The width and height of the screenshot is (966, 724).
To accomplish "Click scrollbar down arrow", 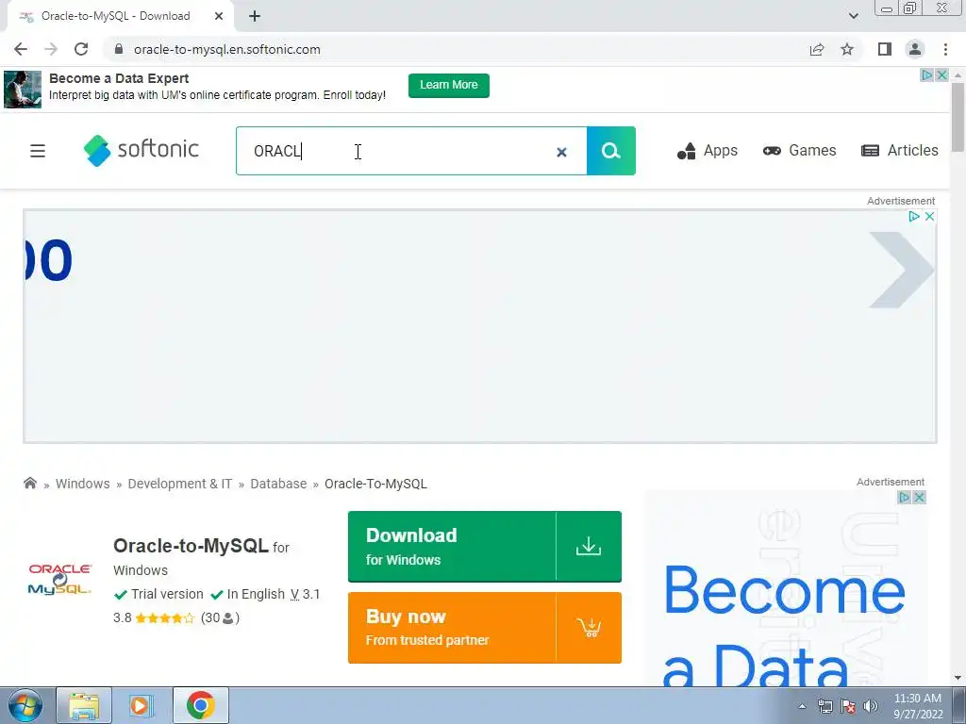I will coord(958,678).
